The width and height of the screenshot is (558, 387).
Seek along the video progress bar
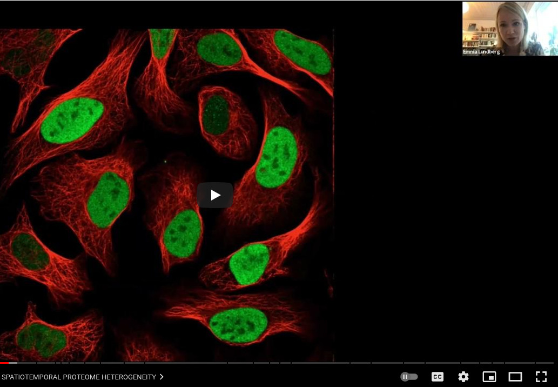[x=277, y=363]
